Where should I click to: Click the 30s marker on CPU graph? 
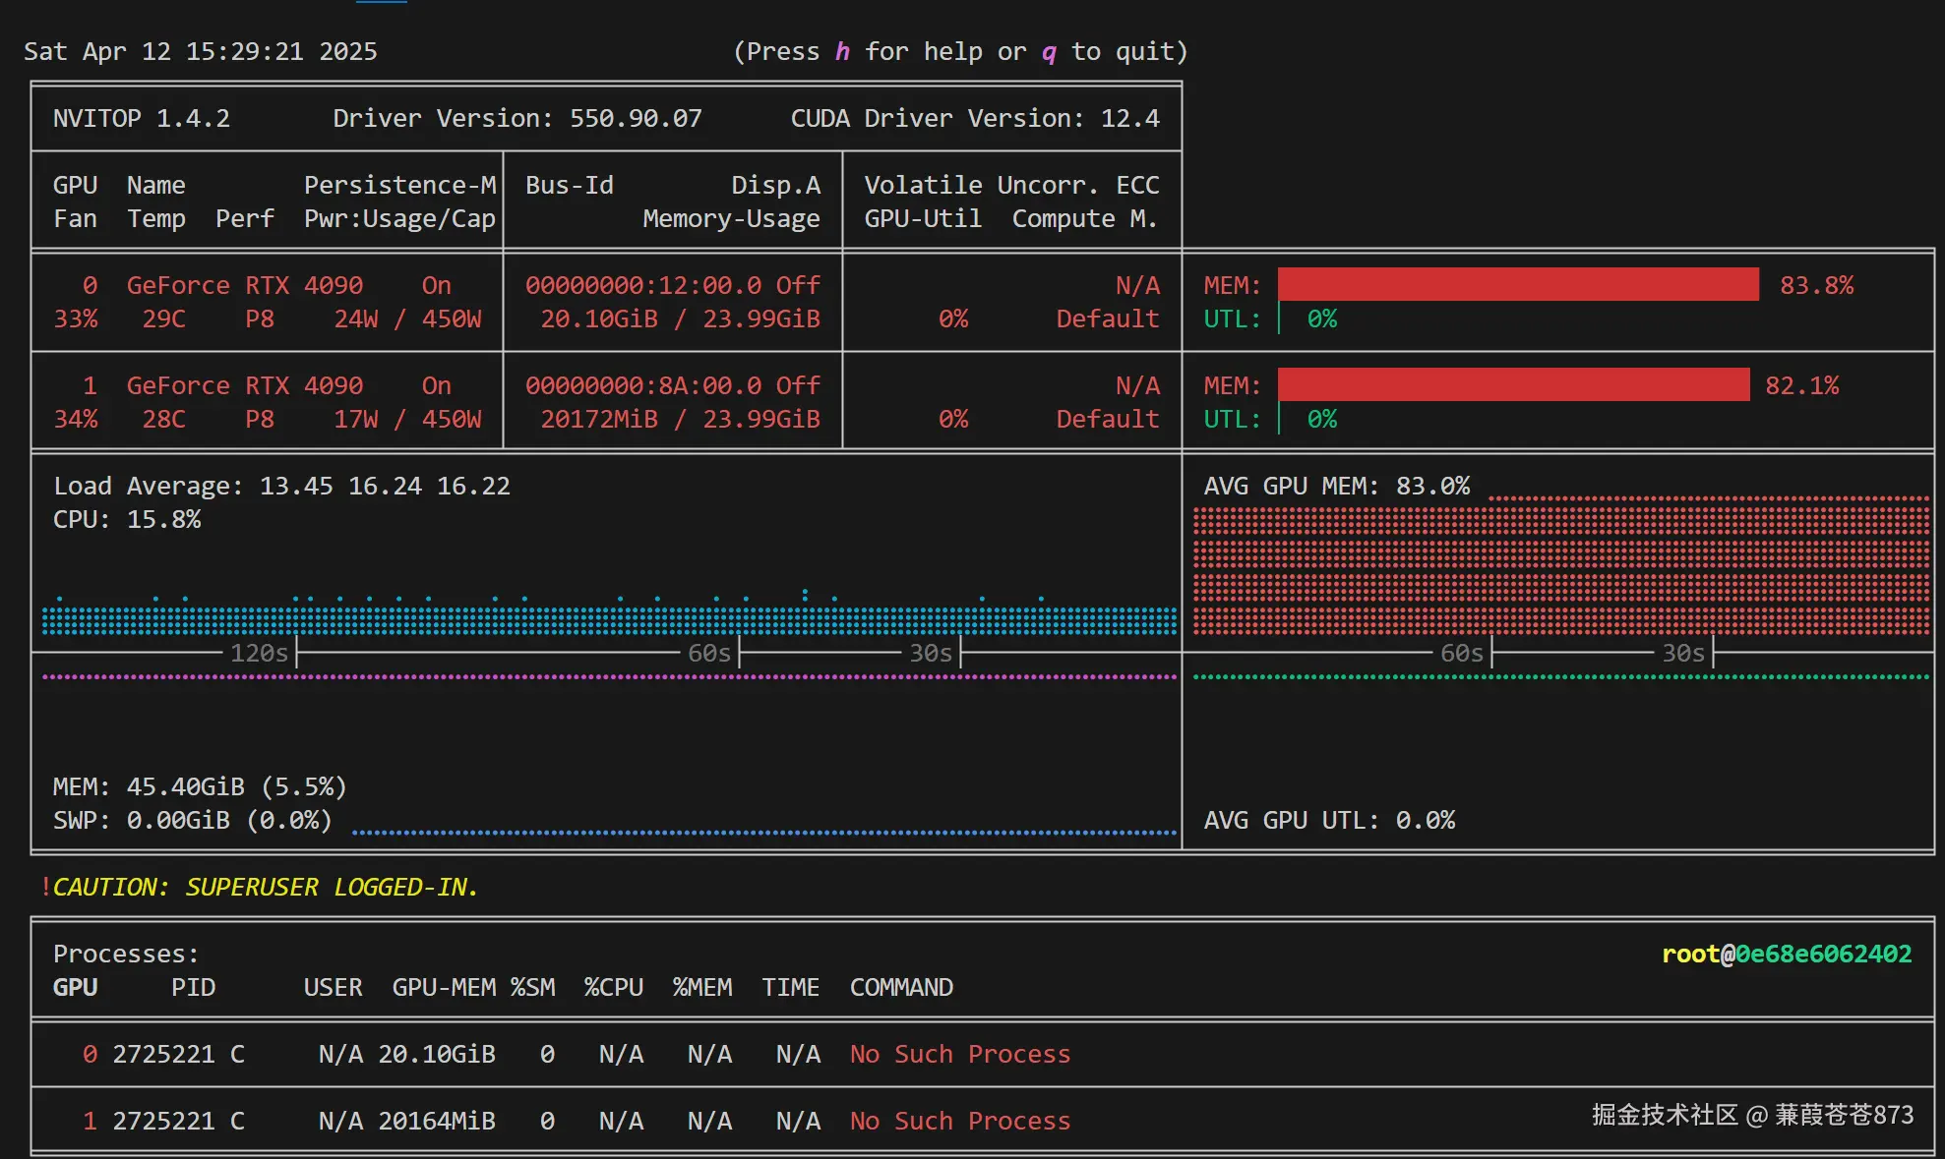[930, 653]
